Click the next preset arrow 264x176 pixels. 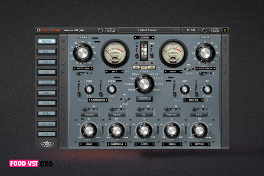(x=178, y=30)
